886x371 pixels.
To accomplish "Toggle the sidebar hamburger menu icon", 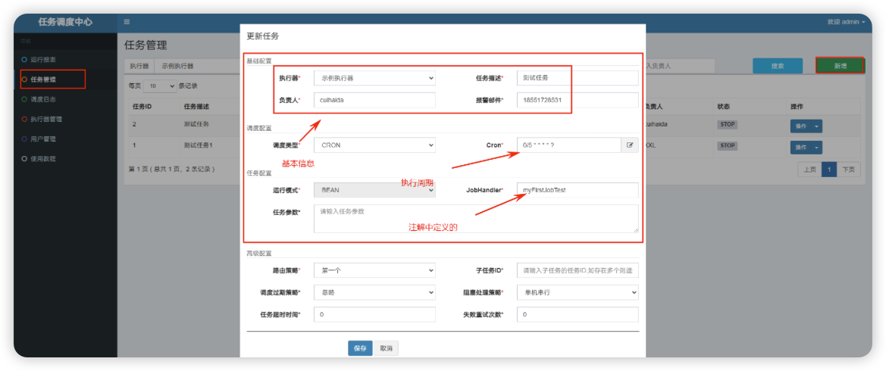I will pos(127,22).
